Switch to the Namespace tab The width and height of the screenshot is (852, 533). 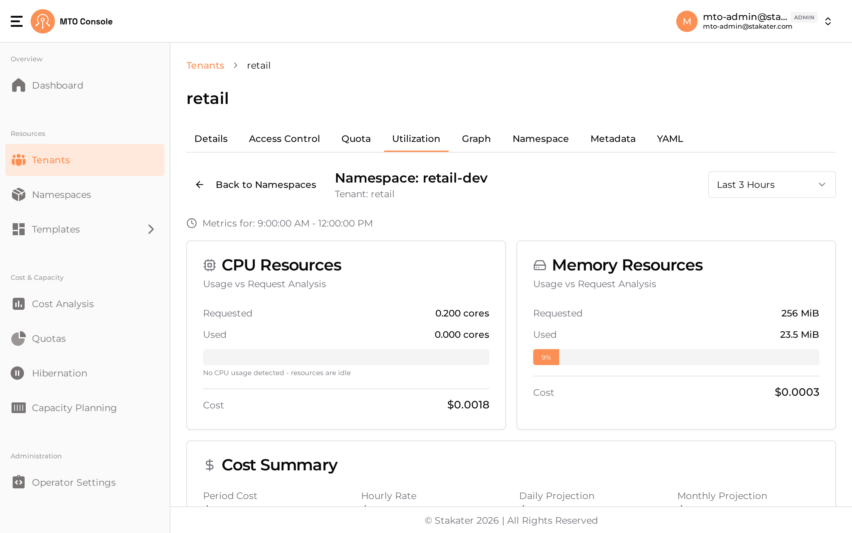point(540,139)
